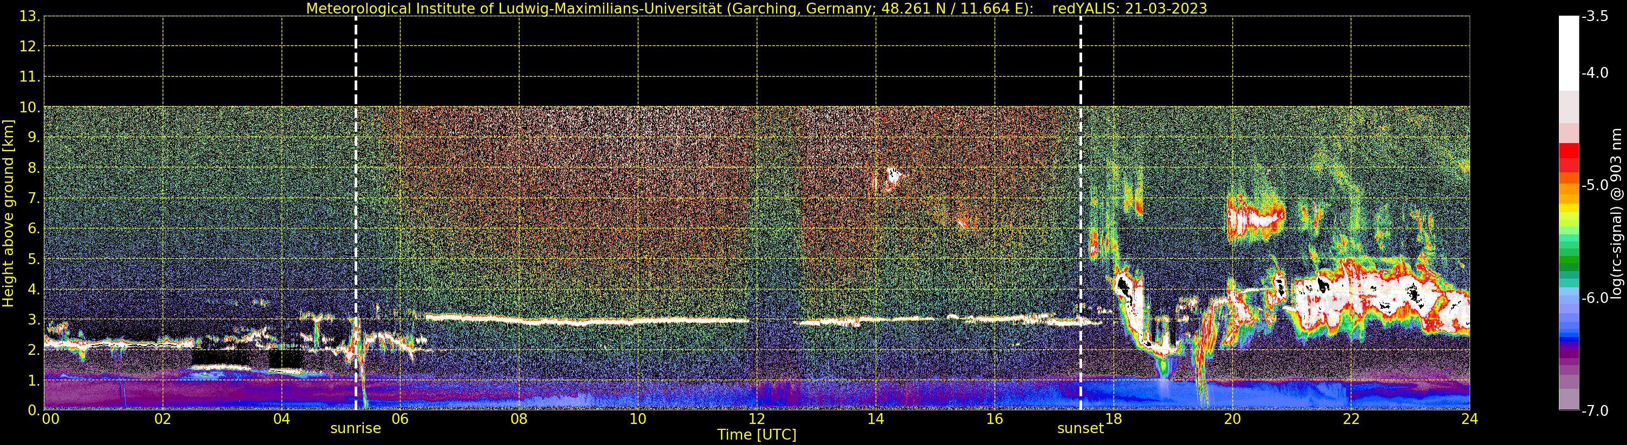Click the height axis tick '7.'

(x=34, y=198)
